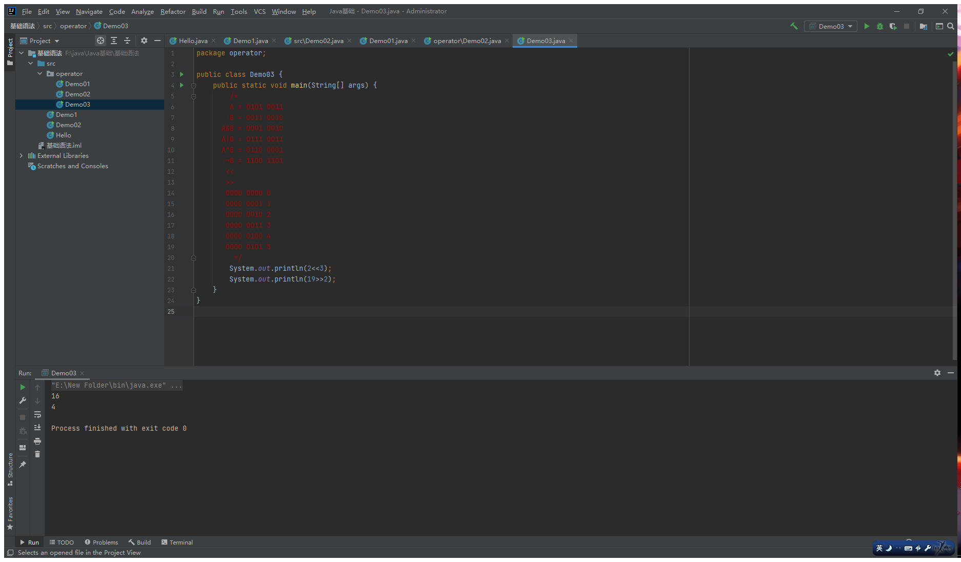
Task: Open Search Everywhere magnifier icon
Action: click(x=951, y=26)
